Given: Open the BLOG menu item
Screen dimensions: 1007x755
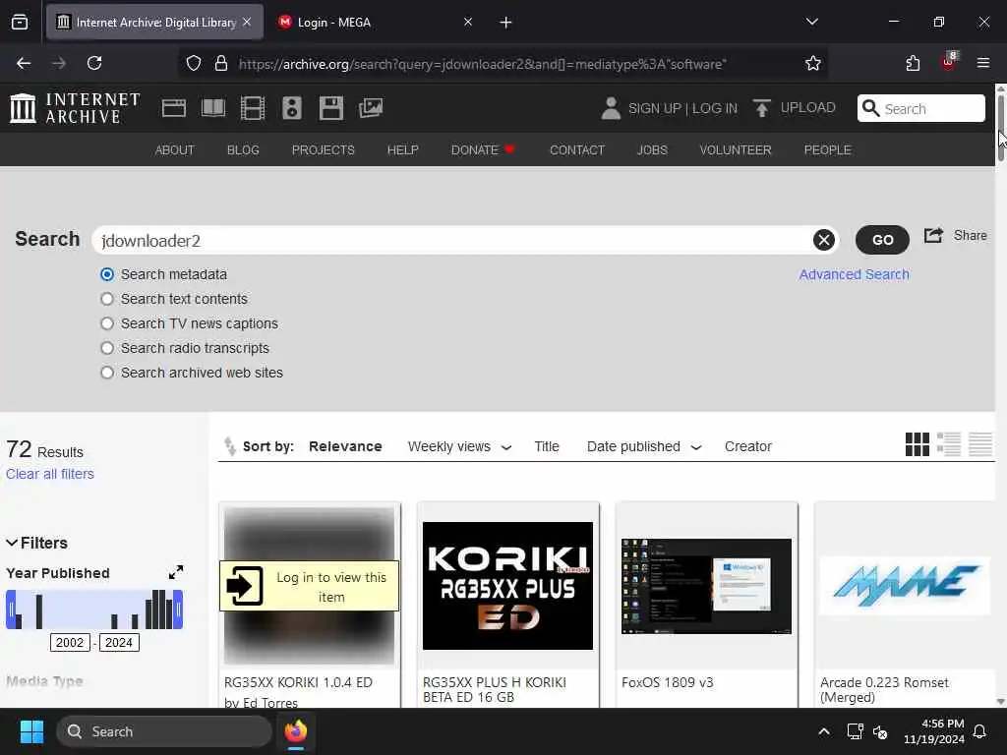Looking at the screenshot, I should click(243, 149).
